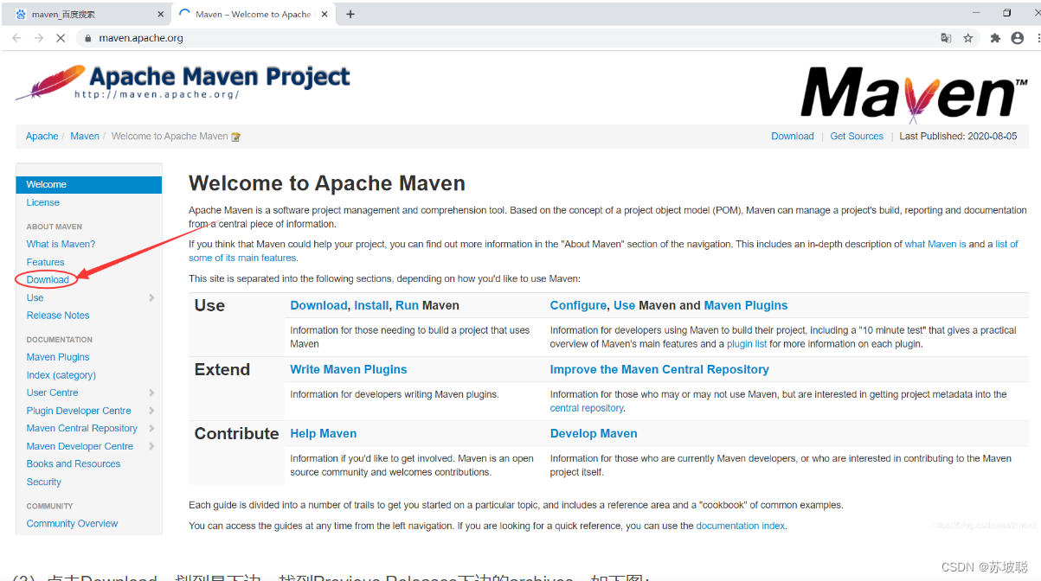Image resolution: width=1041 pixels, height=581 pixels.
Task: Bookmark this page with the star icon
Action: [968, 38]
